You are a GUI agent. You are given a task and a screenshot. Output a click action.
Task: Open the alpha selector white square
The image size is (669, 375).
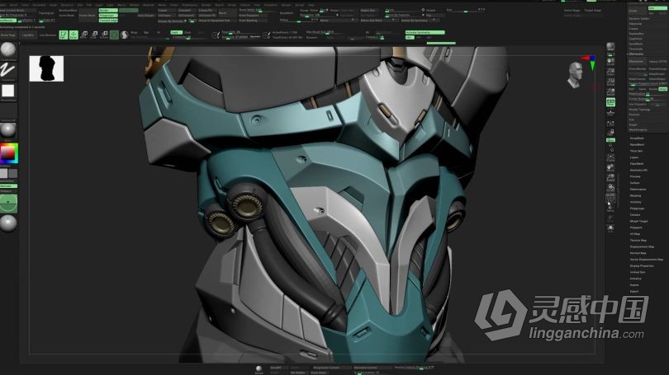click(x=7, y=91)
